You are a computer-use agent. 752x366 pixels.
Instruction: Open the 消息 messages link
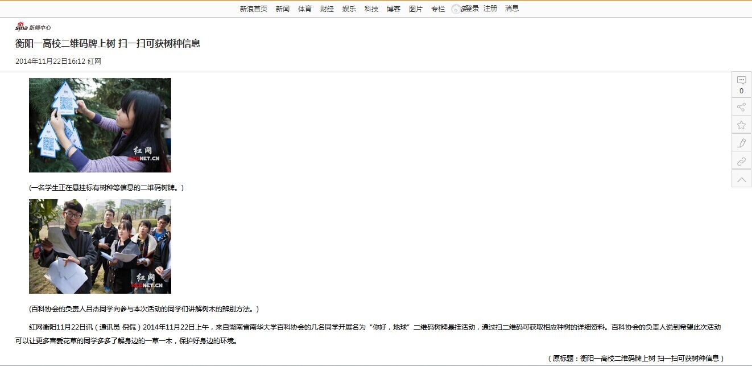(x=512, y=9)
